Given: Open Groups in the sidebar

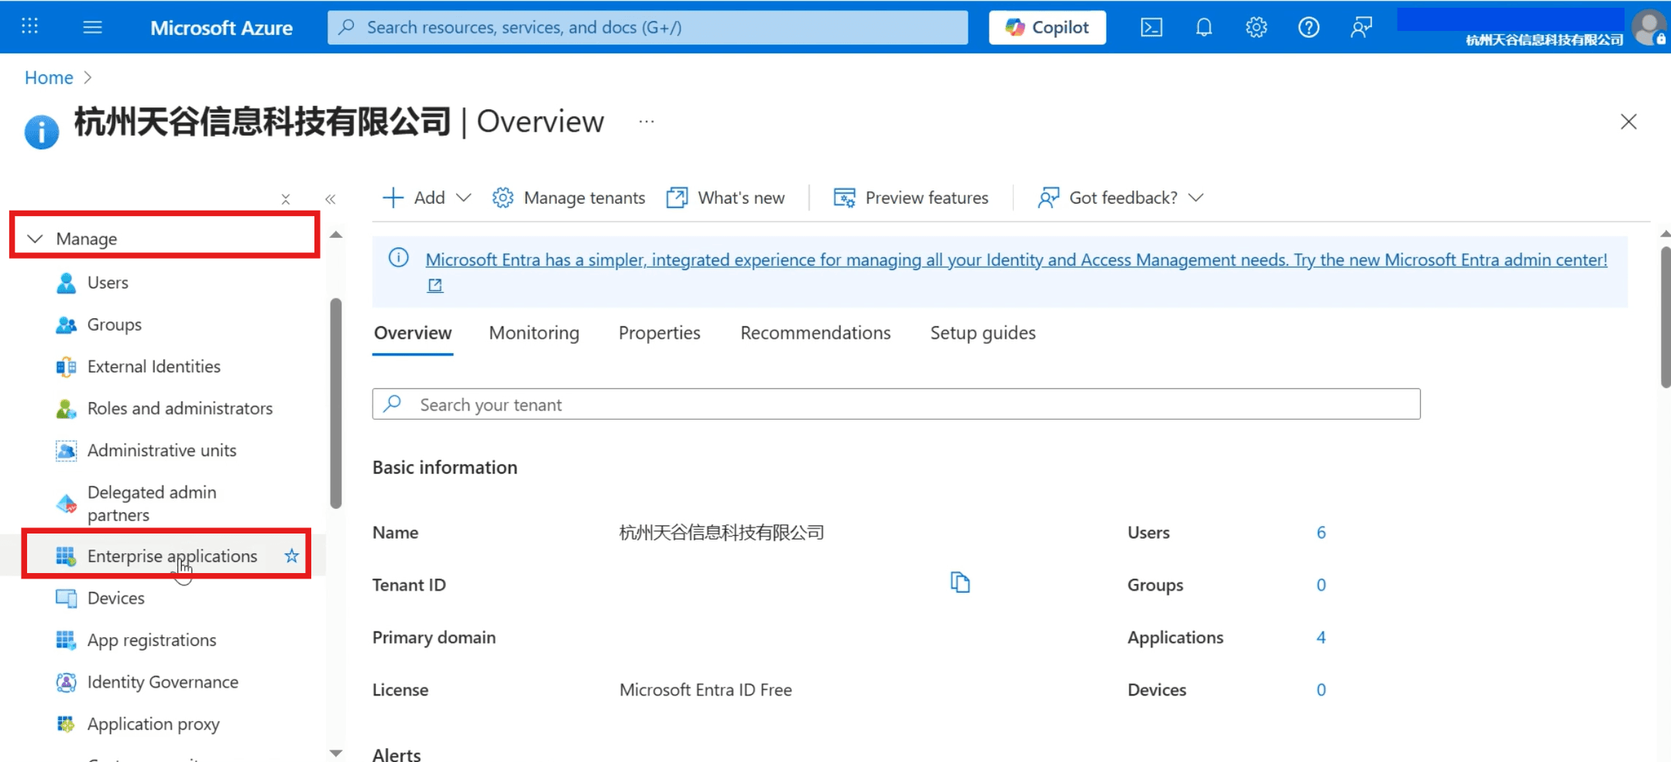Looking at the screenshot, I should click(x=114, y=324).
